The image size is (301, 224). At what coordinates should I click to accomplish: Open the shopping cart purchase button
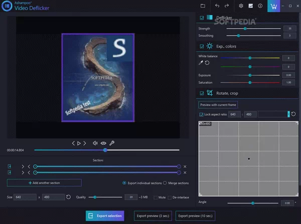[273, 6]
